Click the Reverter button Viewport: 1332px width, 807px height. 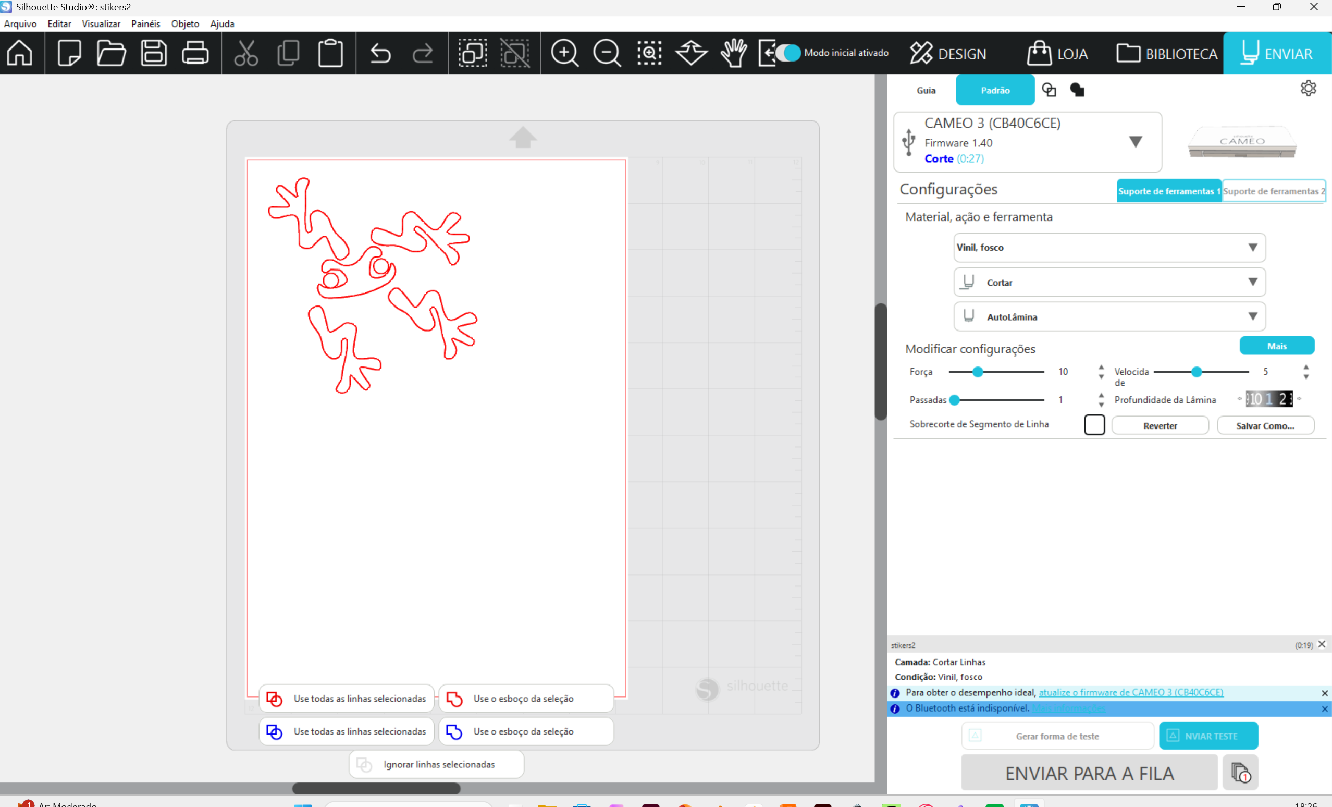coord(1160,426)
